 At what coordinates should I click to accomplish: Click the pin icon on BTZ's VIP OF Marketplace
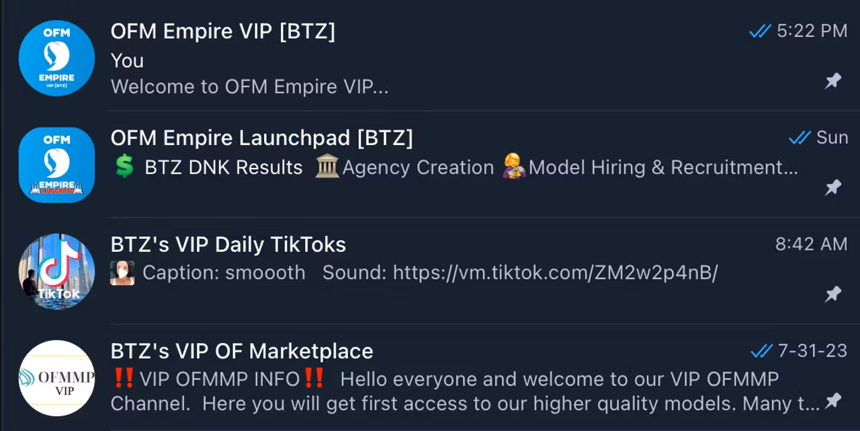click(x=833, y=401)
